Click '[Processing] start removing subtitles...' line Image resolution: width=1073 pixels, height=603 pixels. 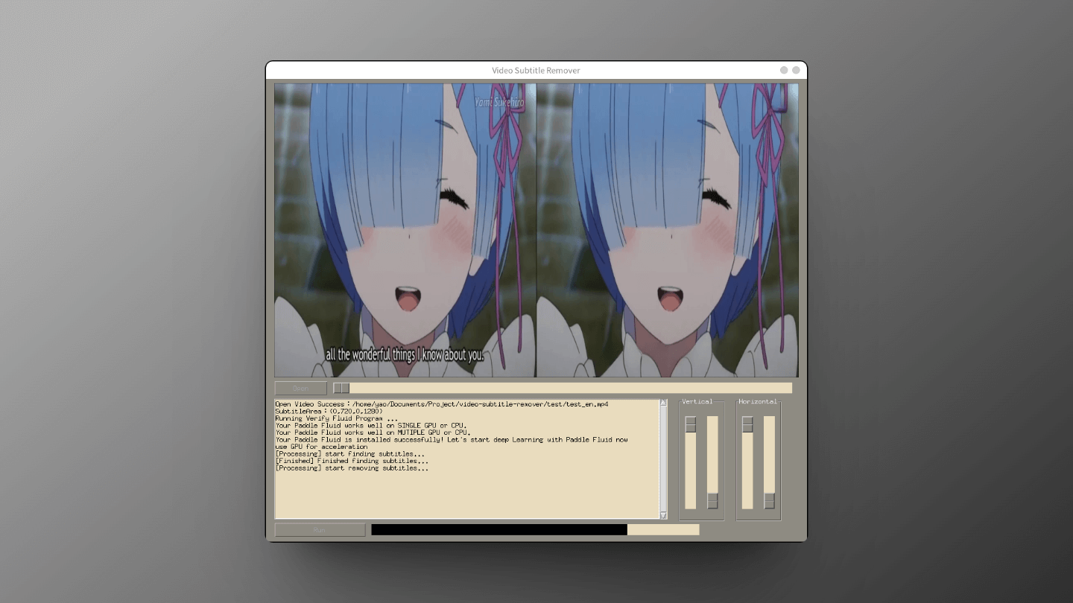352,468
